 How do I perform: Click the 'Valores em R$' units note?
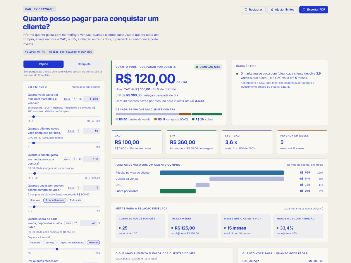pos(58,52)
